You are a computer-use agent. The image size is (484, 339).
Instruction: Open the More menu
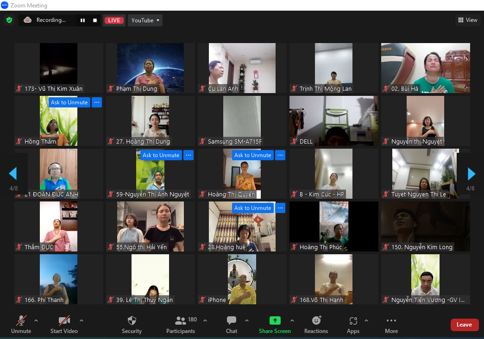tap(391, 325)
